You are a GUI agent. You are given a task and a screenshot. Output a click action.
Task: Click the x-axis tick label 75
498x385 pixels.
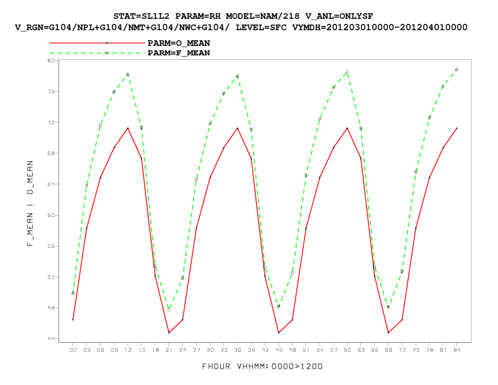[x=416, y=350]
